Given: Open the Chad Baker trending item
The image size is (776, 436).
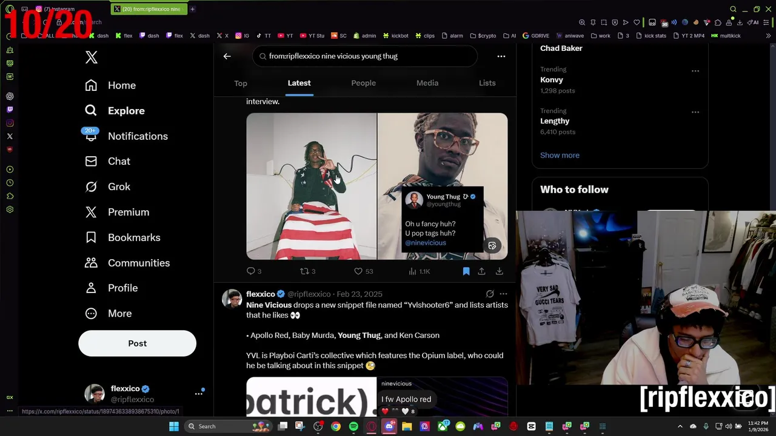Looking at the screenshot, I should 561,48.
